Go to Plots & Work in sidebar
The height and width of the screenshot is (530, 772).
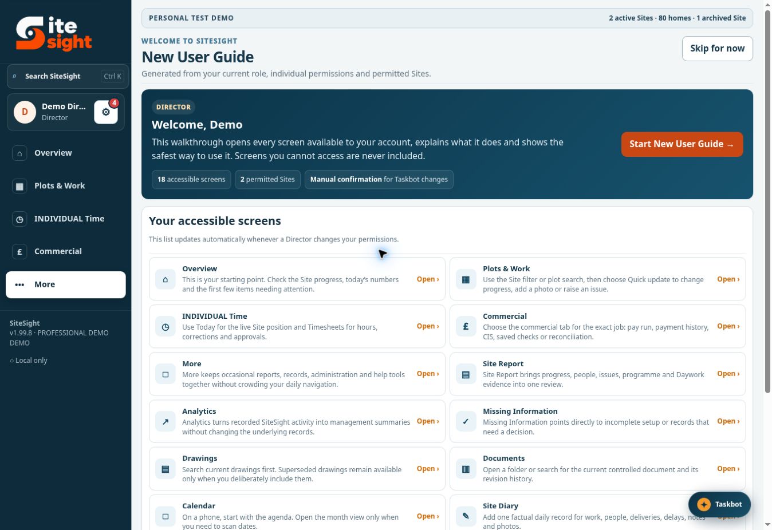point(66,186)
